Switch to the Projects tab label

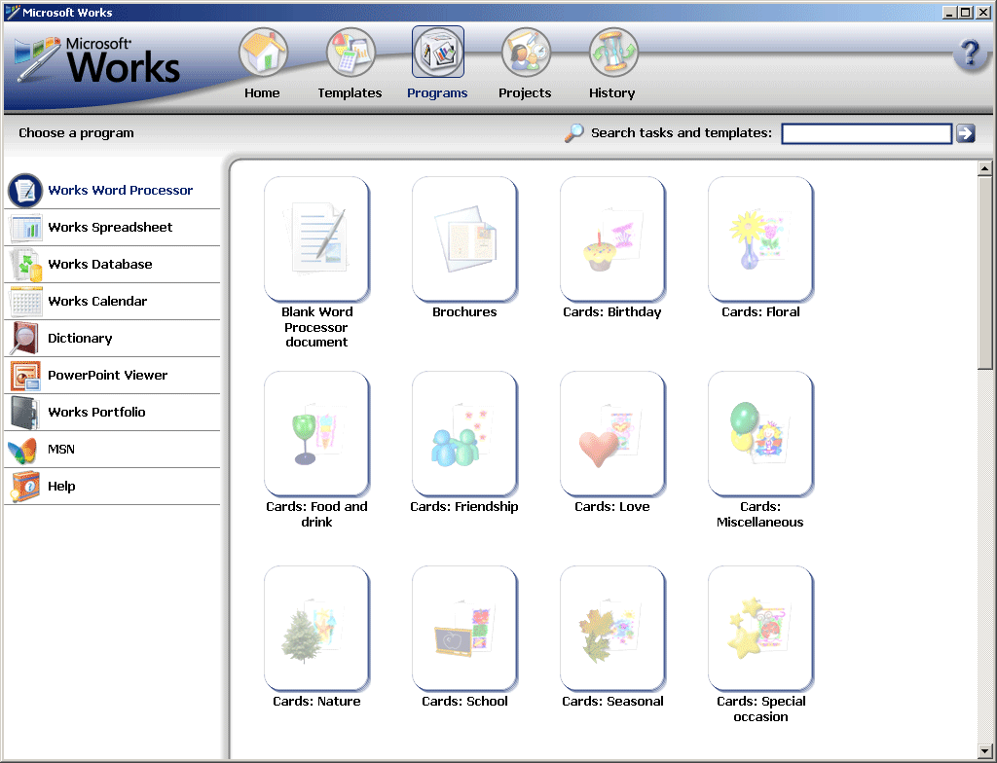(x=525, y=92)
